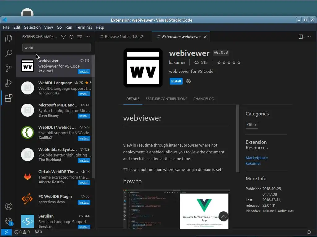317x237 pixels.
Task: Open the Run menu
Action: tap(68, 27)
